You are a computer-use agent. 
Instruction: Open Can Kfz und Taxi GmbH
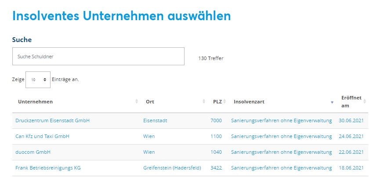click(x=42, y=136)
